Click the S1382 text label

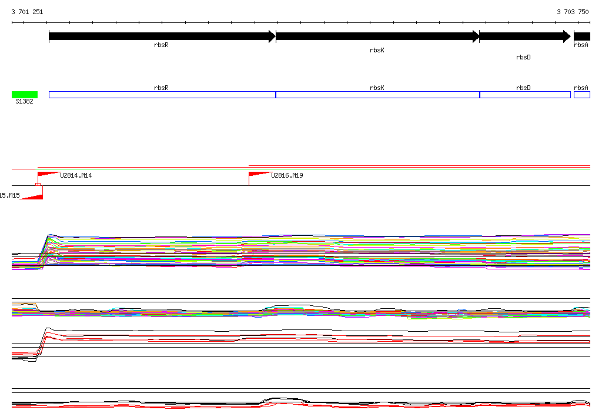[x=24, y=101]
